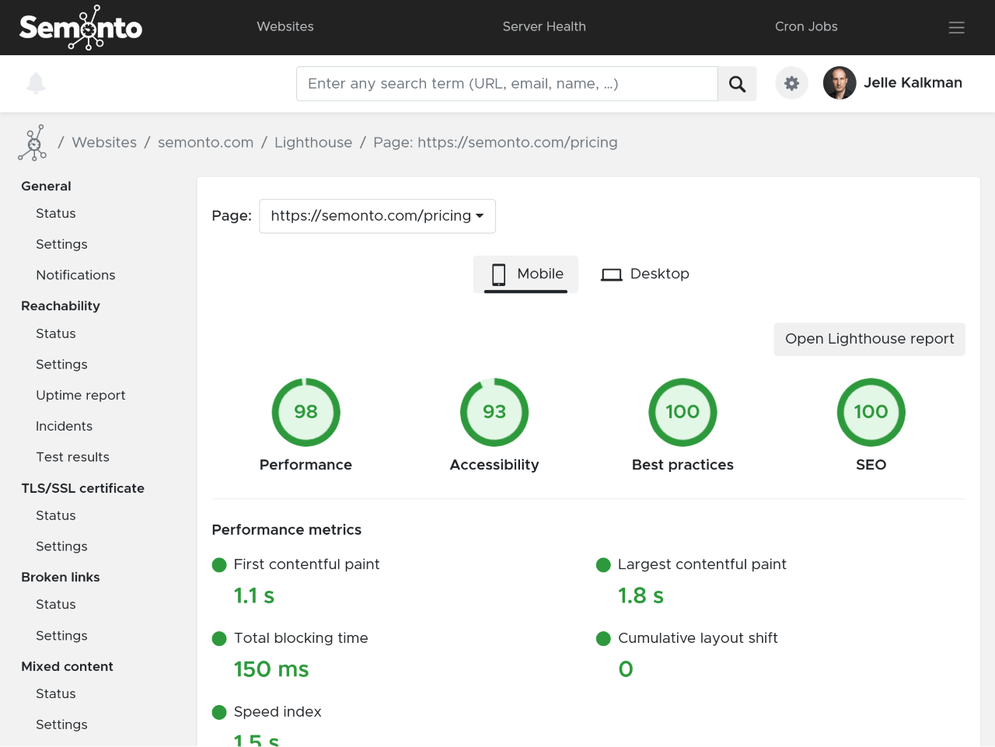The image size is (995, 747).
Task: Switch to the Desktop tab
Action: pyautogui.click(x=644, y=274)
